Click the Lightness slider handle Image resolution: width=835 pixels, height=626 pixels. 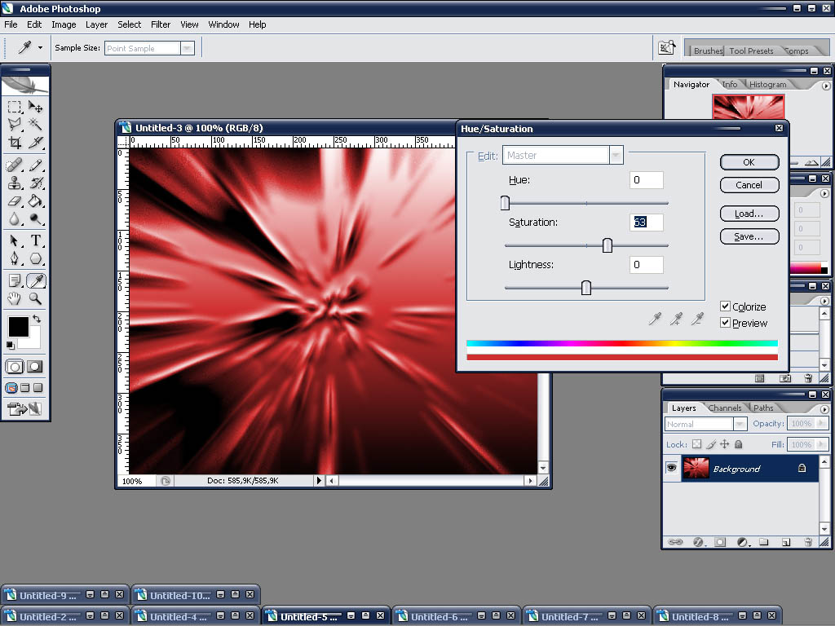coord(585,287)
